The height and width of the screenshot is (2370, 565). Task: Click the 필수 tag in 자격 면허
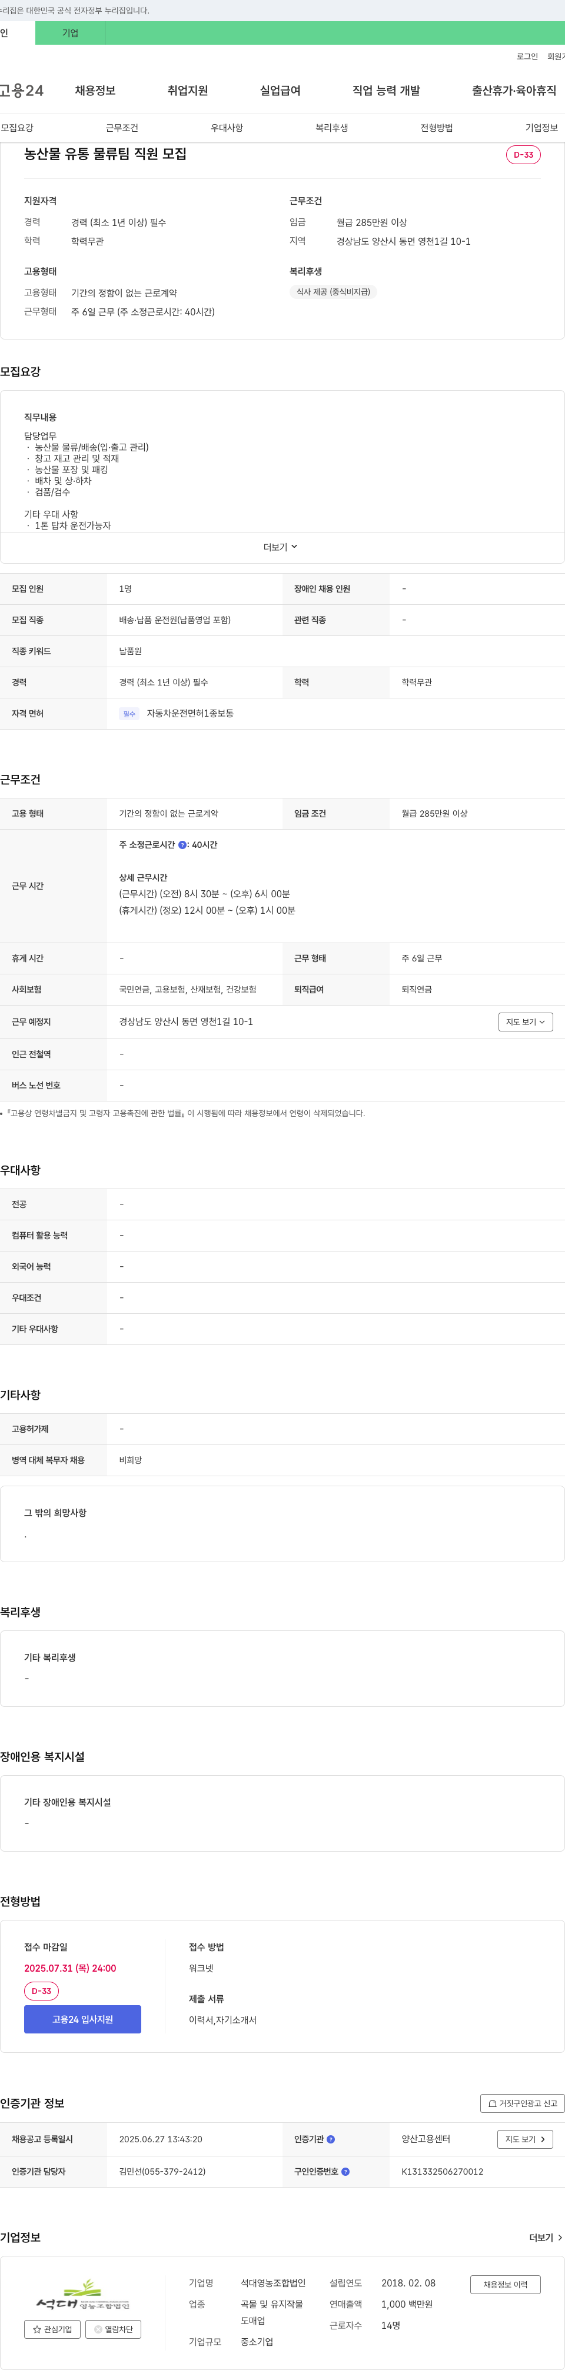(129, 714)
